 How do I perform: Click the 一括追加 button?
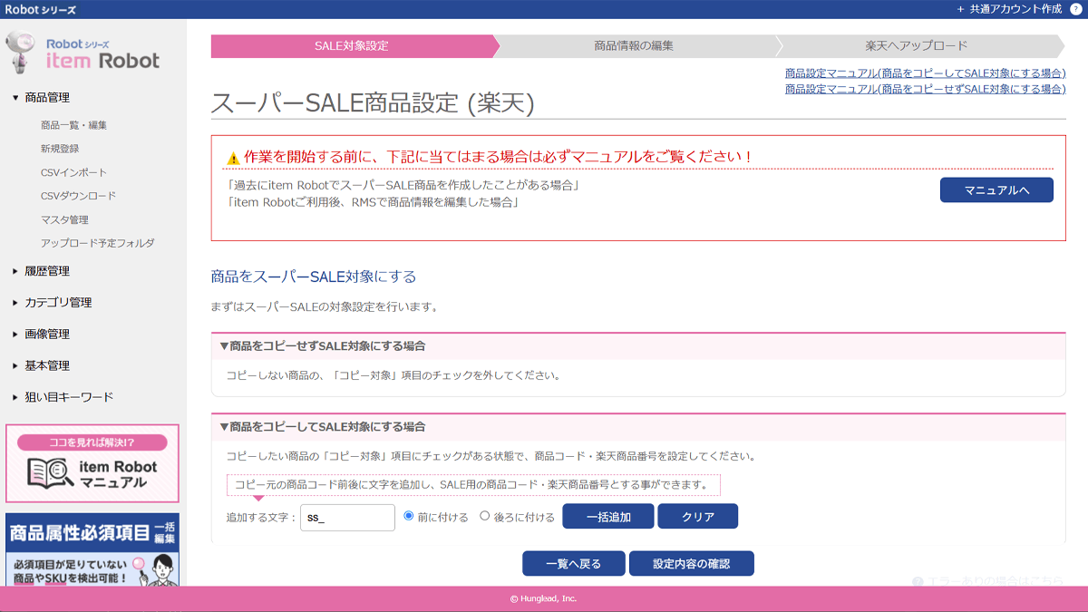[x=608, y=517]
